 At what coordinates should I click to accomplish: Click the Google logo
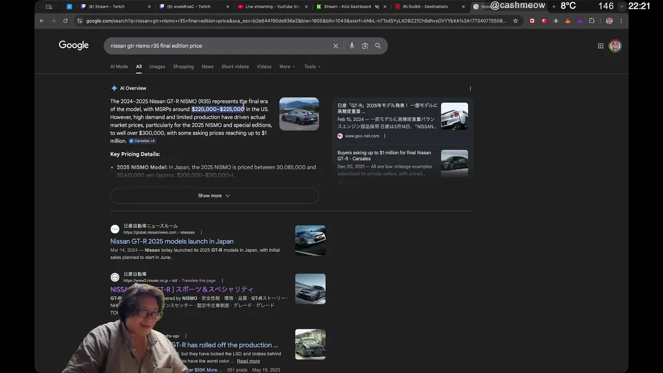pos(74,46)
